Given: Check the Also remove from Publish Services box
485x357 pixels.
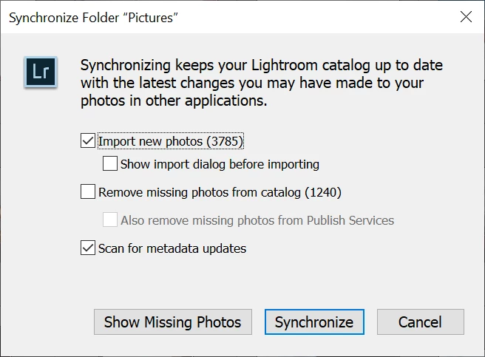Looking at the screenshot, I should coord(110,220).
